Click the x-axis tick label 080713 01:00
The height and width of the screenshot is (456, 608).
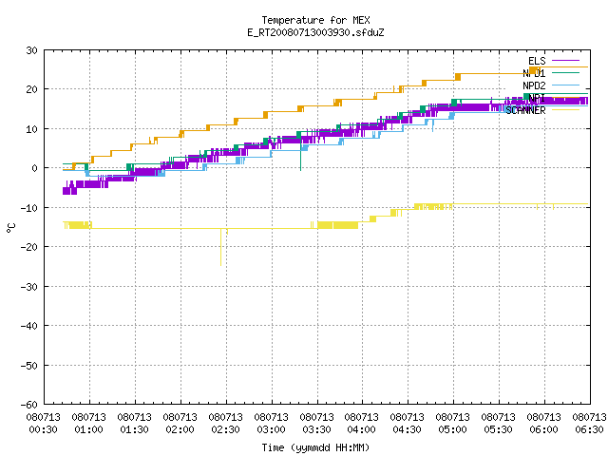89,424
